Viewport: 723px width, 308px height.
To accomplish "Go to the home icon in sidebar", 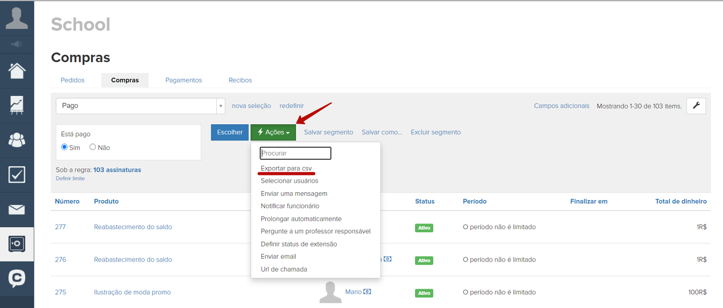I will pos(17,71).
